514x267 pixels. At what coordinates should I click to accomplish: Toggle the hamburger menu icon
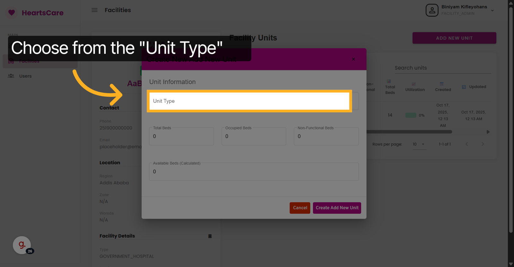point(94,10)
